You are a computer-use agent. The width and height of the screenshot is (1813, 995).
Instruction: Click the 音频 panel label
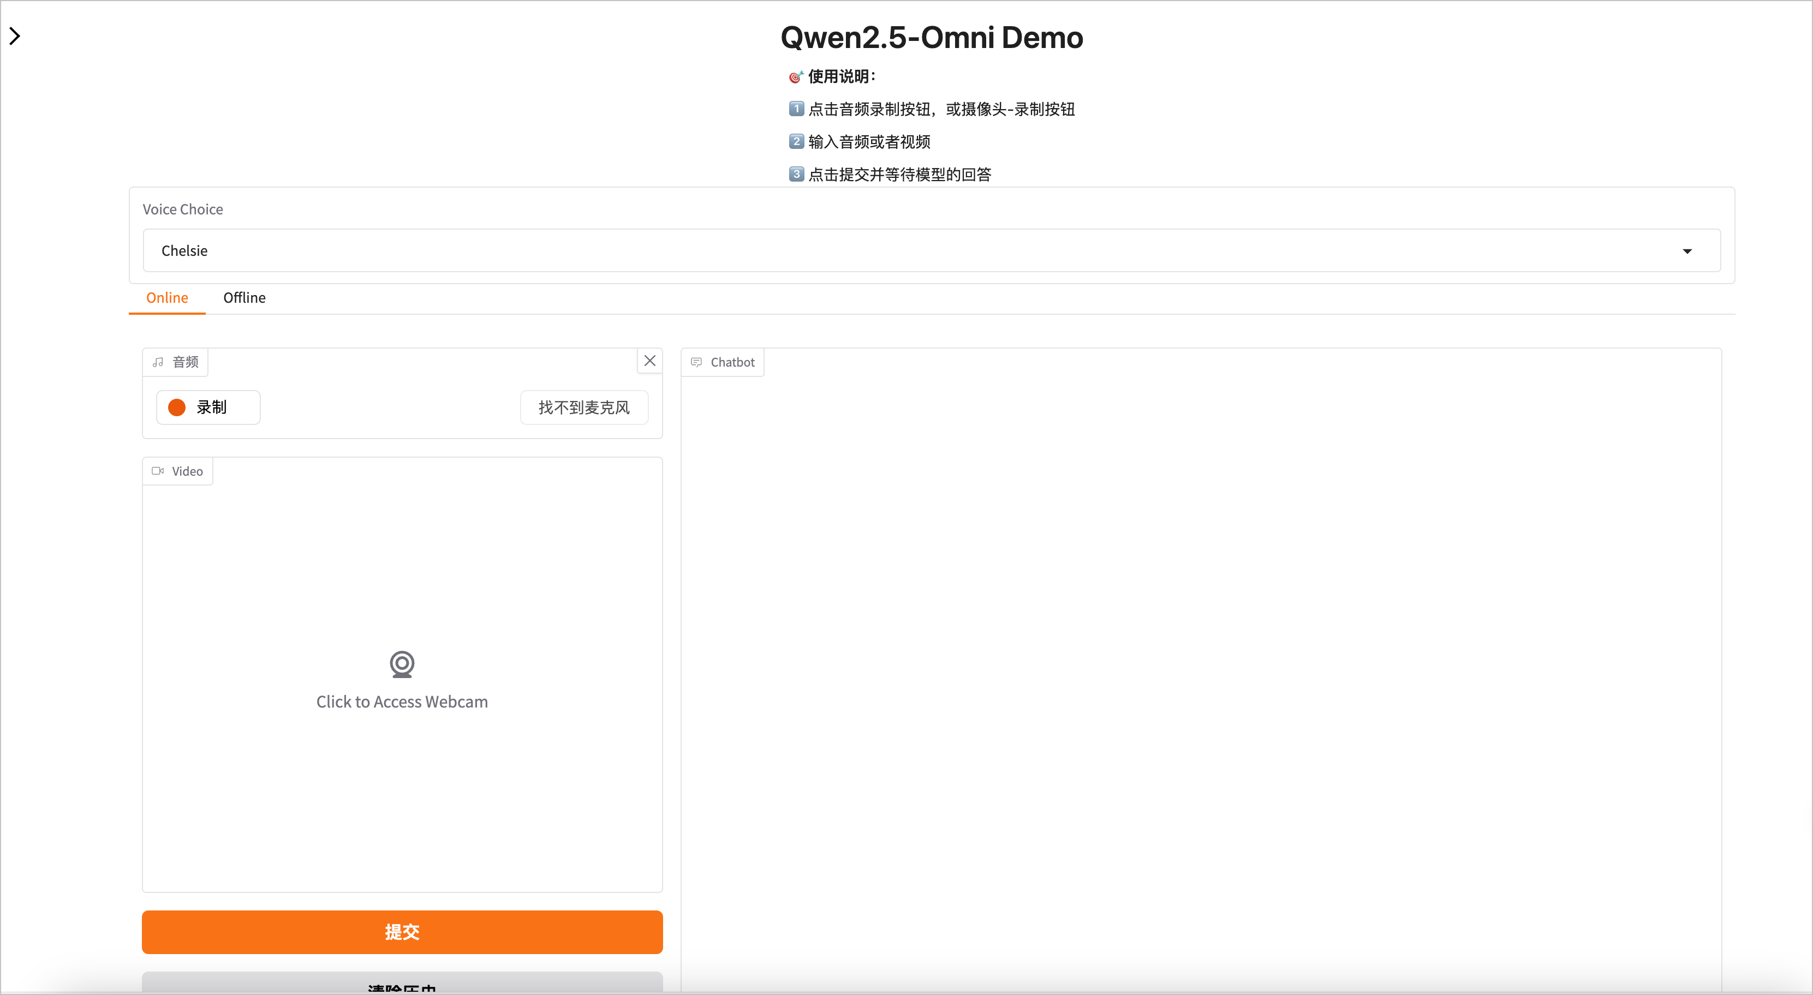point(185,362)
